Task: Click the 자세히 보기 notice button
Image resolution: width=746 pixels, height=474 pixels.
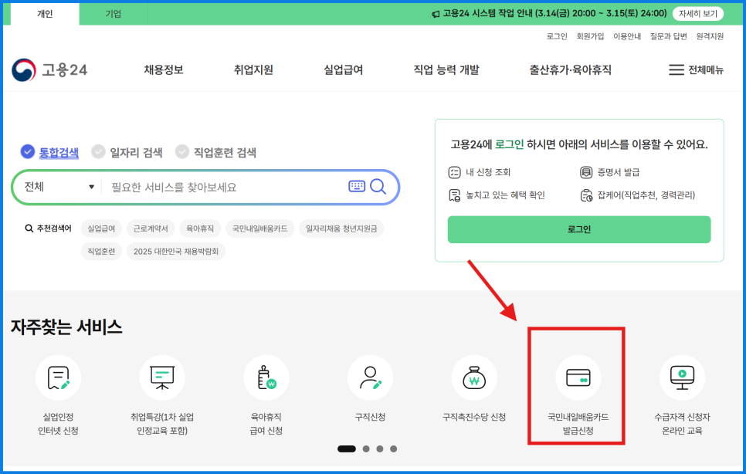Action: [x=698, y=14]
